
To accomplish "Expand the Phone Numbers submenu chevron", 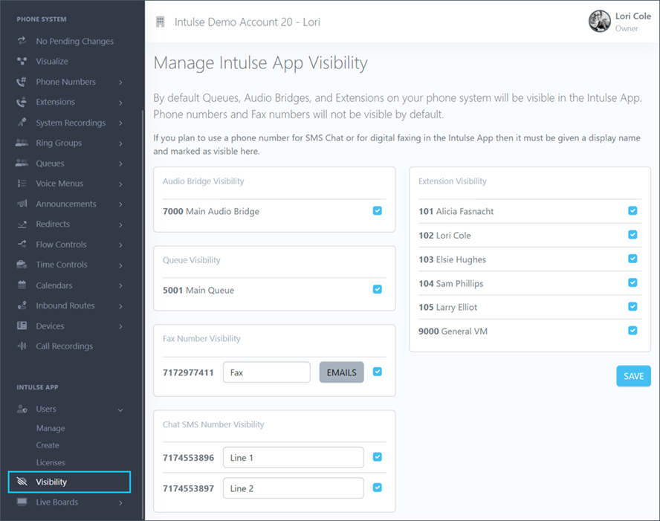I will (x=120, y=82).
